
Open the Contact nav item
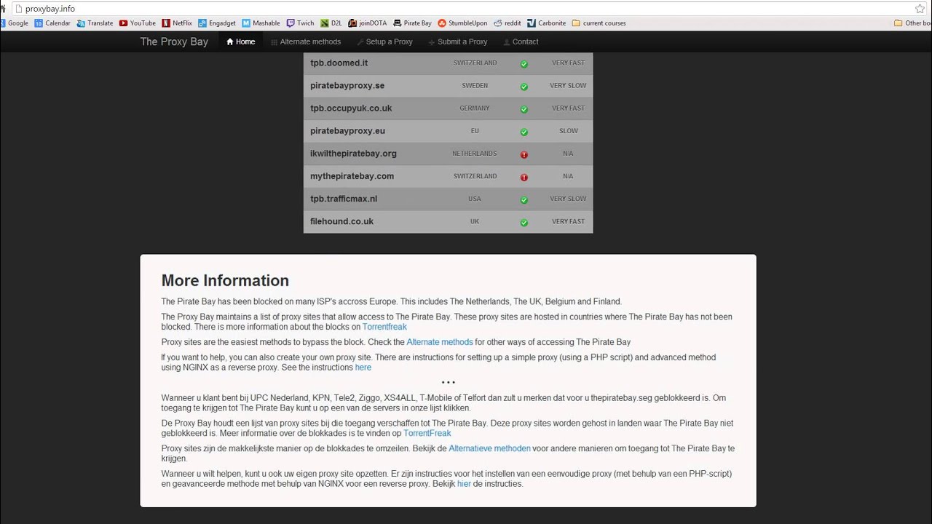521,41
